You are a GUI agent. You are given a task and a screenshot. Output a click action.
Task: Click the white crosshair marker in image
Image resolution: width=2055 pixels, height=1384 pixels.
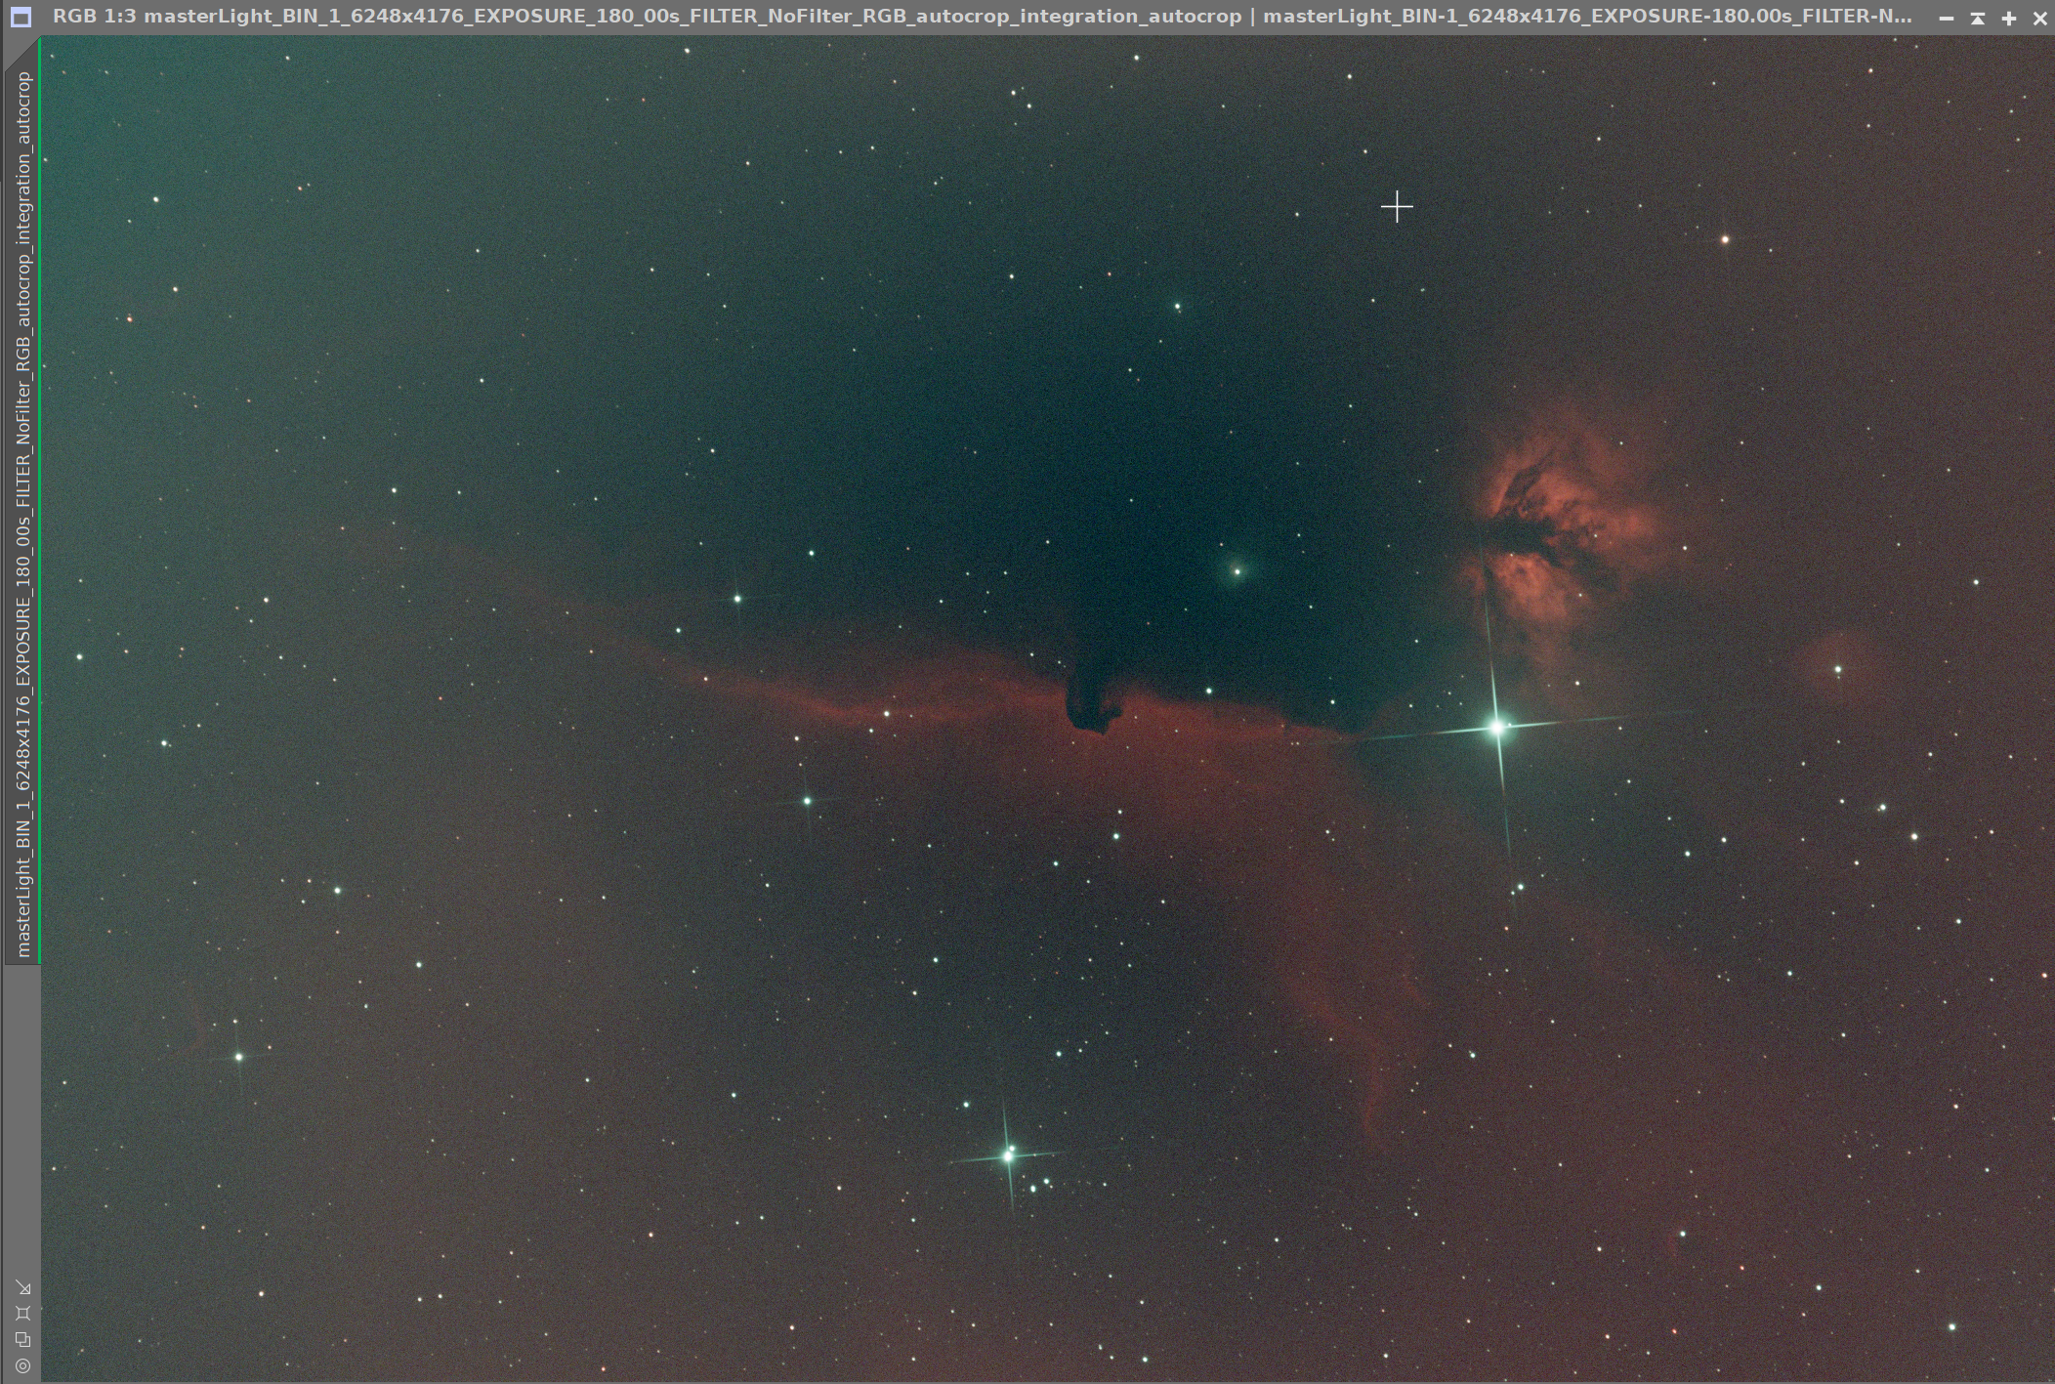click(x=1397, y=207)
